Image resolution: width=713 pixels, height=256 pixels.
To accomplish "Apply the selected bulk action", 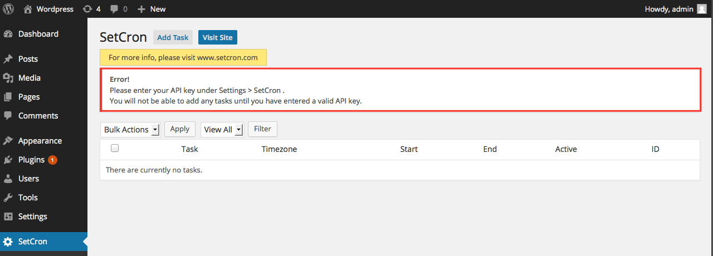I will pyautogui.click(x=179, y=129).
